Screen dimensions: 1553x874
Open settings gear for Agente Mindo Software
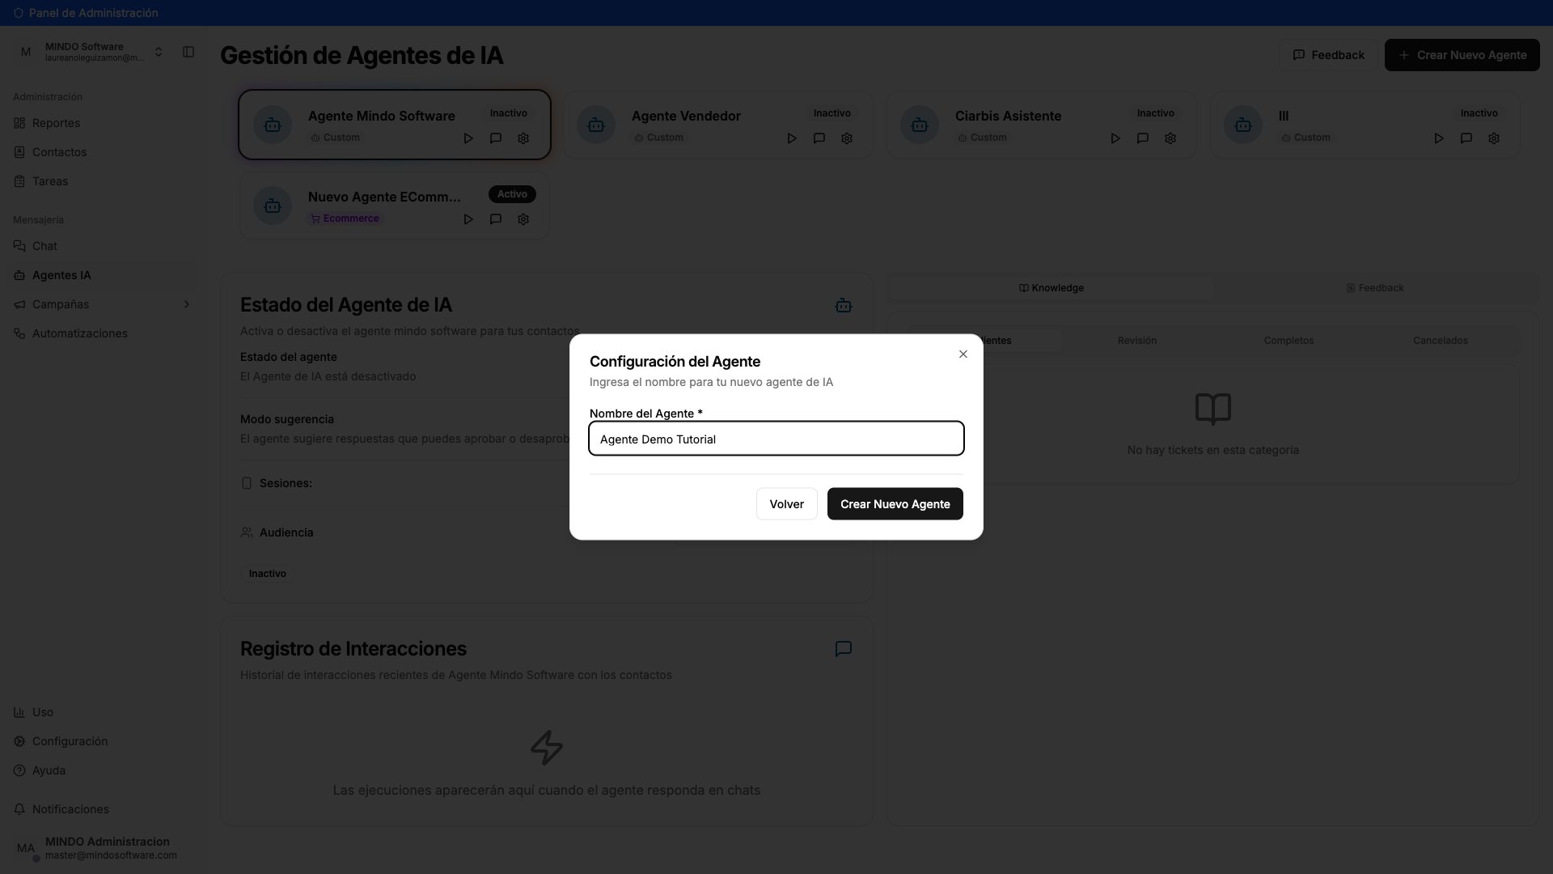(523, 138)
